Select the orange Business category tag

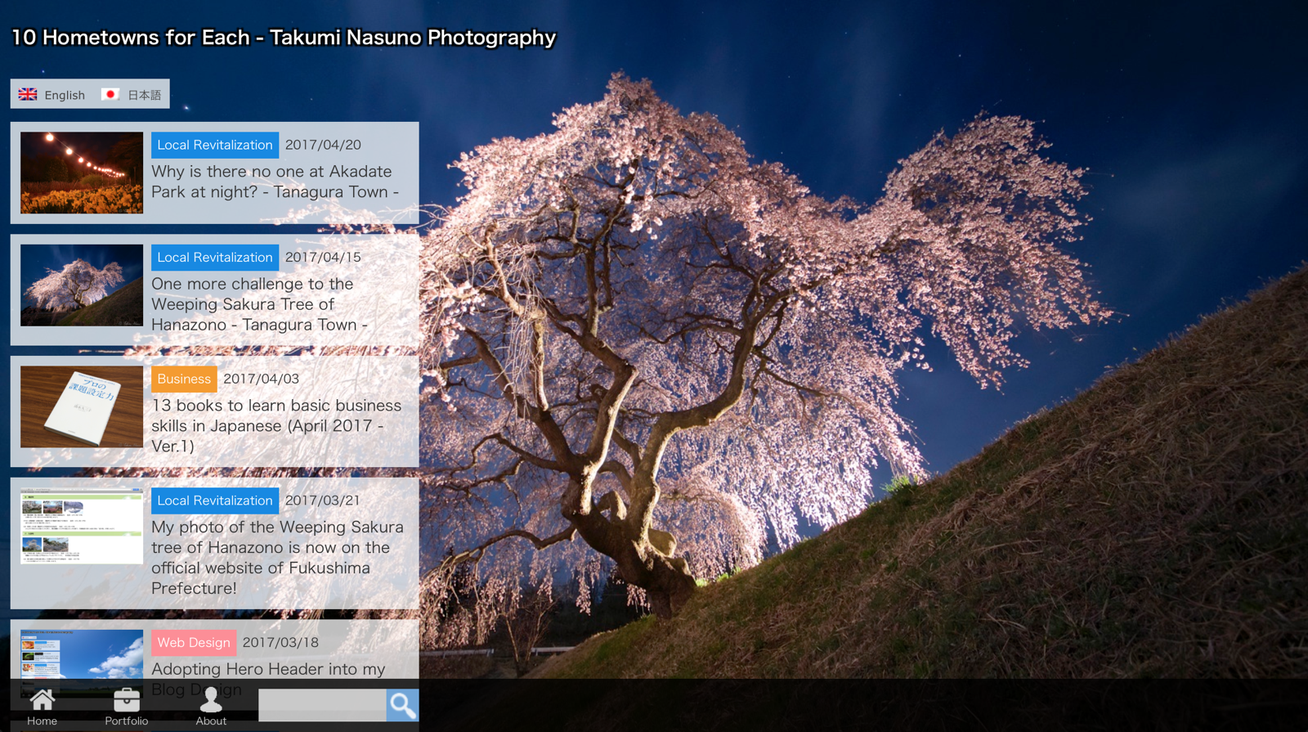coord(184,379)
